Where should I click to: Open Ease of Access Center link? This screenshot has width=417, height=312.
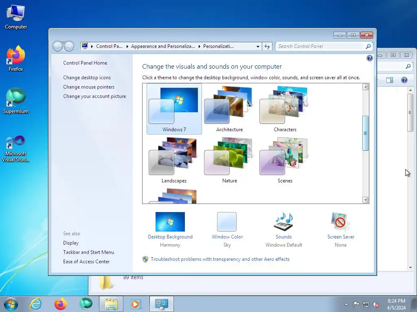[86, 262]
